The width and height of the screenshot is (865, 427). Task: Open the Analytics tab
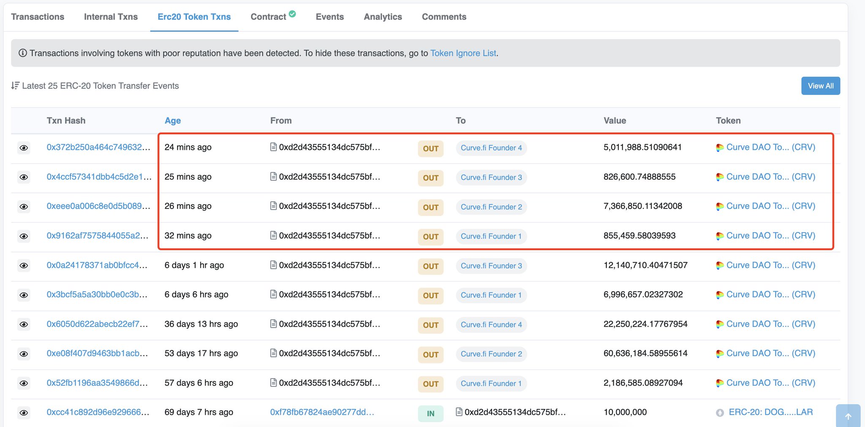(x=383, y=17)
